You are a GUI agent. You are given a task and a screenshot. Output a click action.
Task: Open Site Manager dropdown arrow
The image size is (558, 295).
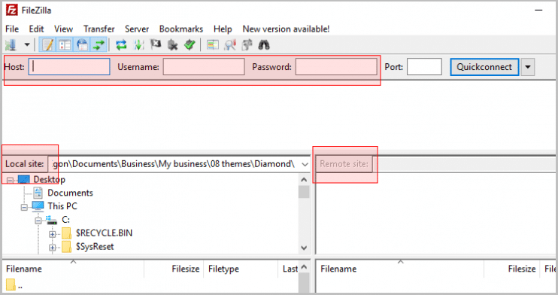point(27,45)
